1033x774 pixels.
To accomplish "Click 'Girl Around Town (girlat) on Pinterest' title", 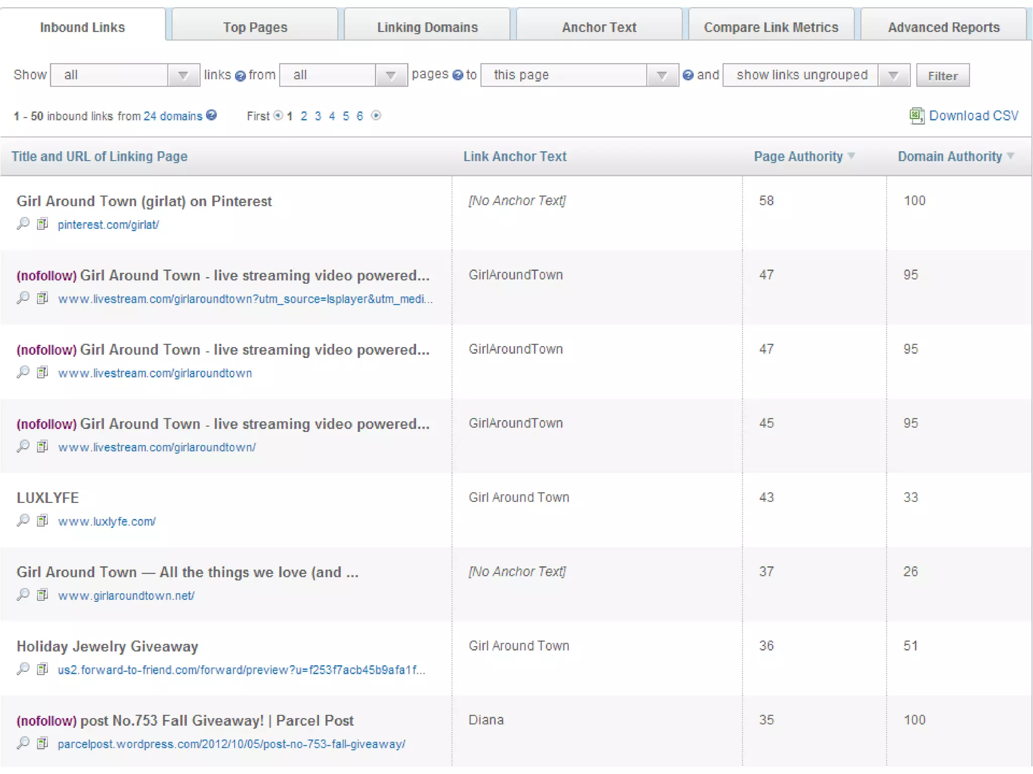I will (144, 201).
